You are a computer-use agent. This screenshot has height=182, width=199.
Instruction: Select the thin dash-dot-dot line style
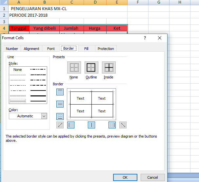click(x=18, y=85)
